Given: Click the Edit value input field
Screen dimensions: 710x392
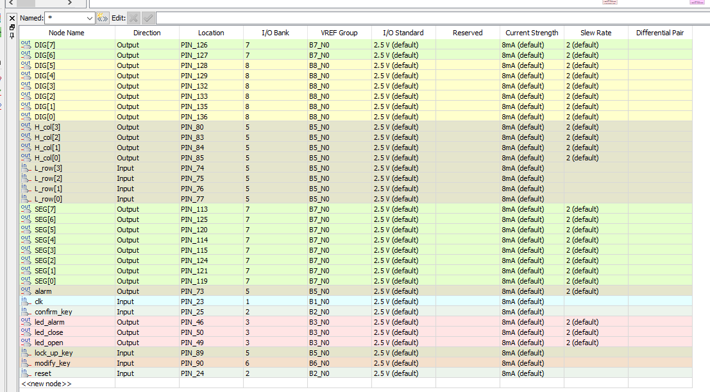Looking at the screenshot, I should 433,18.
